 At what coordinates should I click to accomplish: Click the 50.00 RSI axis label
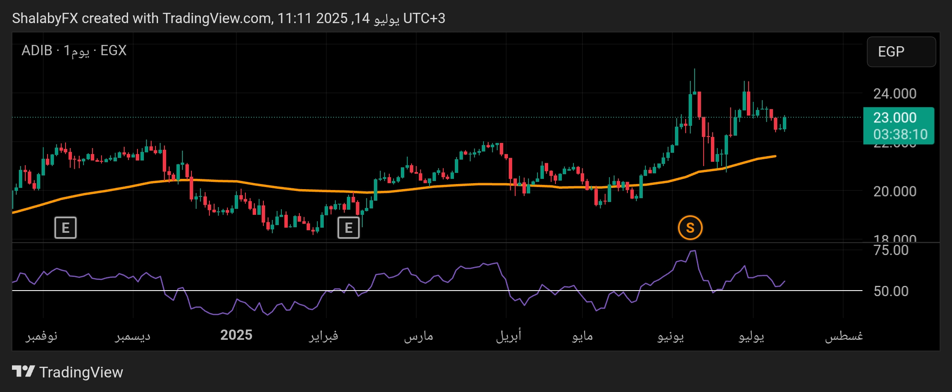click(x=891, y=291)
